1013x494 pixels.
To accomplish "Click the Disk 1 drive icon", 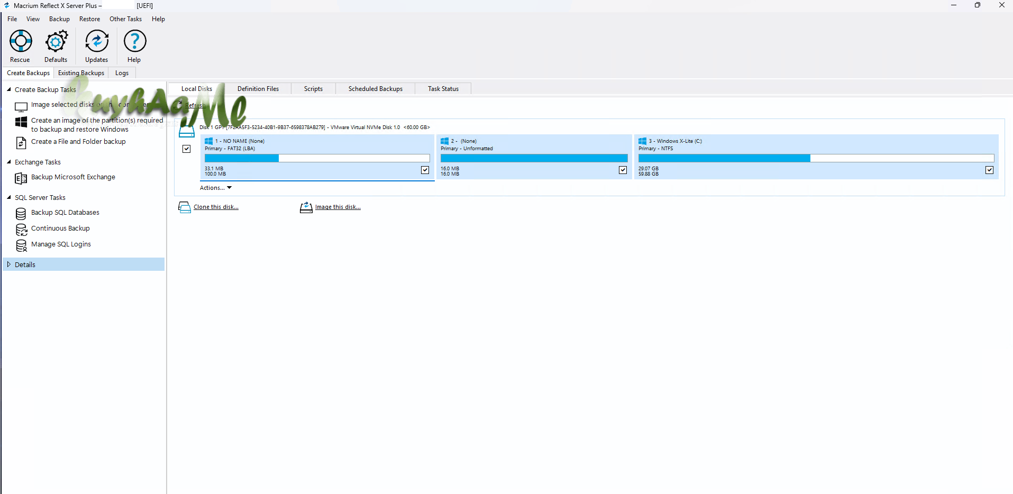I will (187, 131).
